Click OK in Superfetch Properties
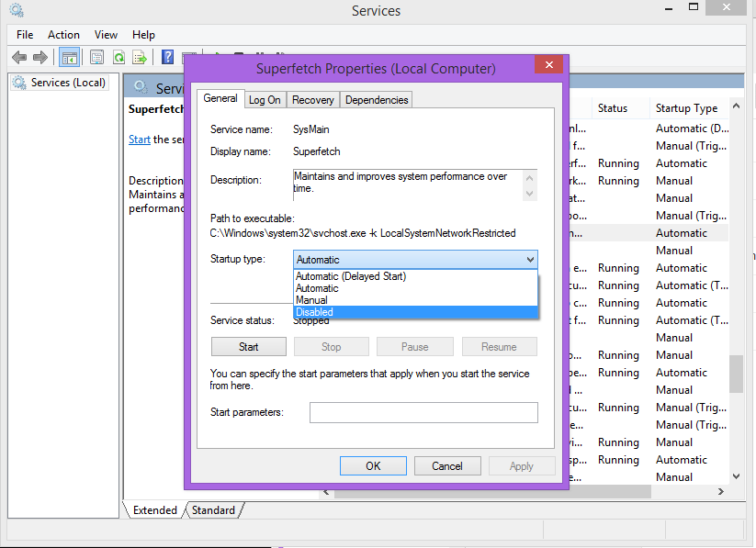This screenshot has width=756, height=548. tap(373, 466)
